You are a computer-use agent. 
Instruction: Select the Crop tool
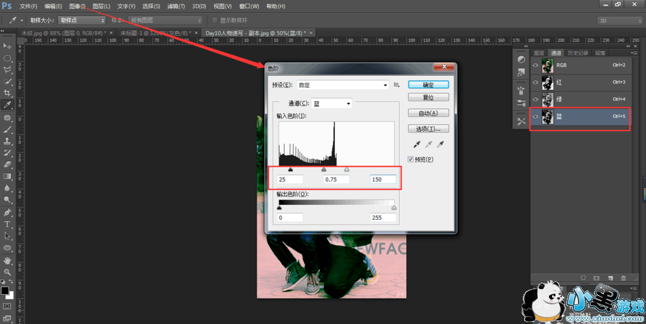pos(7,93)
